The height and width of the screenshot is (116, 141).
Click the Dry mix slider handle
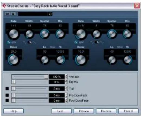click(14, 82)
